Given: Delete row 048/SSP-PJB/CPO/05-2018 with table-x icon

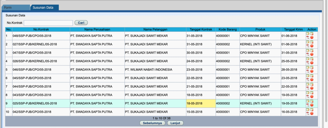Looking at the screenshot, I should [x=312, y=34].
